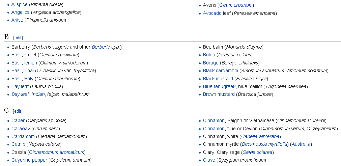Screen dimensions: 341x166
Task: Open the Caraway article
Action: (21, 129)
